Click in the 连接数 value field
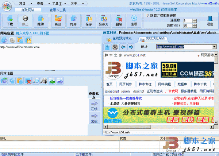 point(188,21)
